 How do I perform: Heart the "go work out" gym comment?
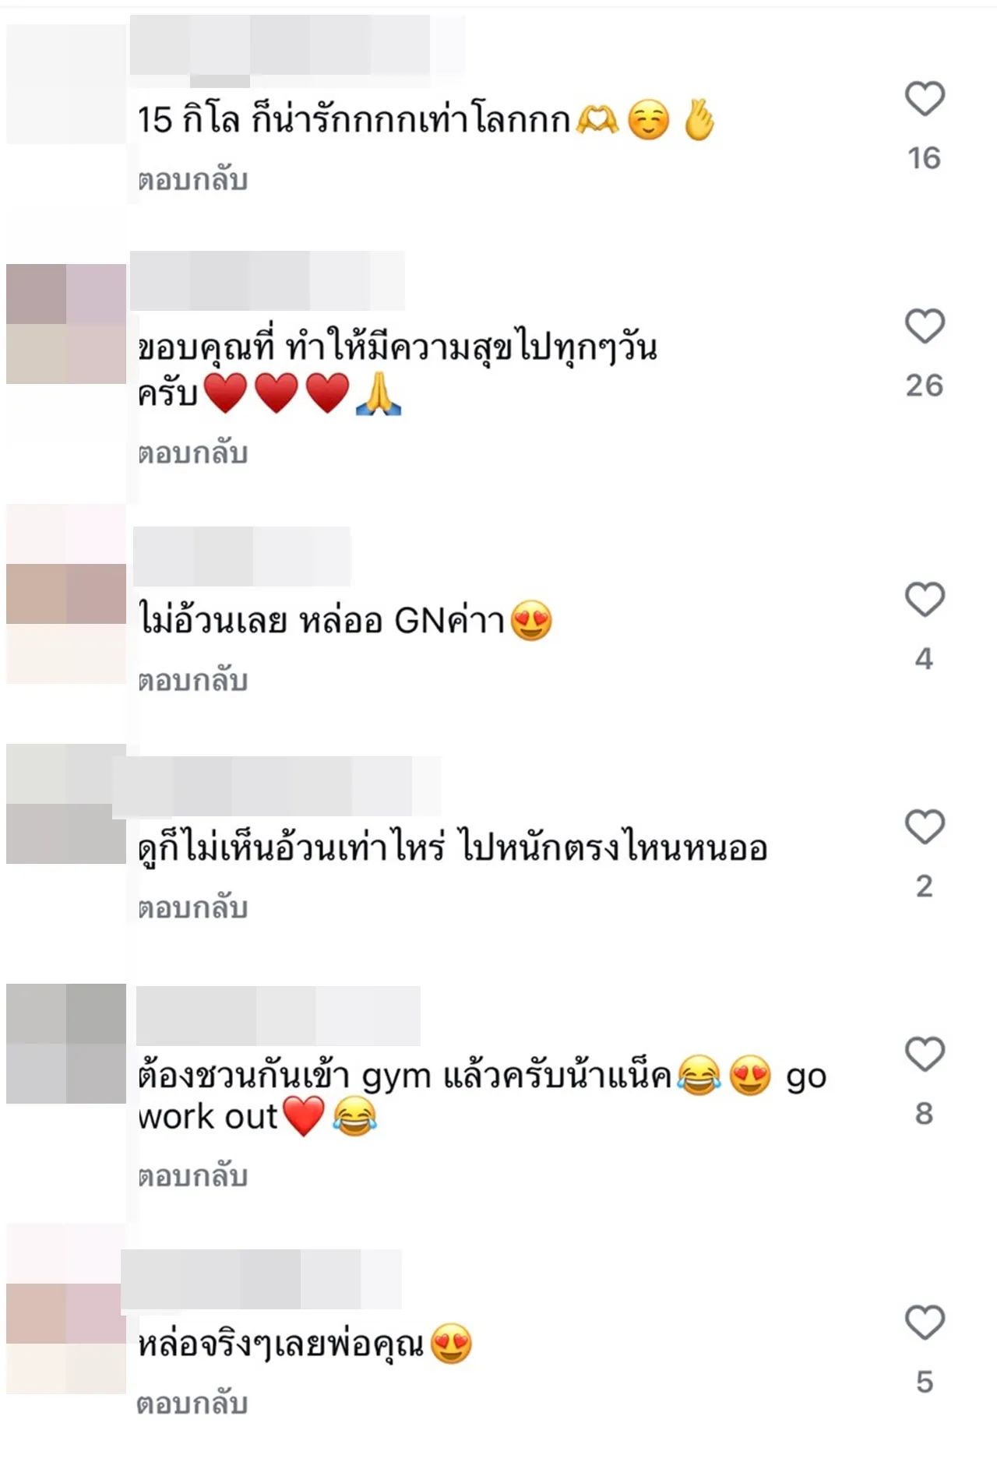(925, 1054)
